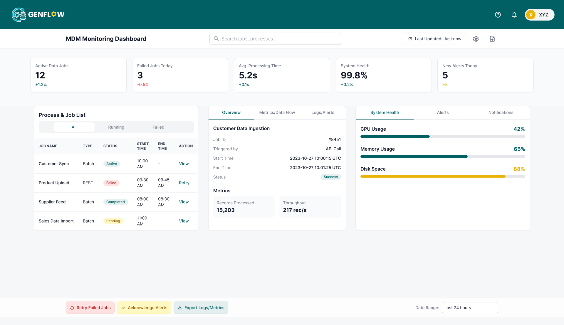Click the Success status badge
The height and width of the screenshot is (325, 564).
point(331,177)
